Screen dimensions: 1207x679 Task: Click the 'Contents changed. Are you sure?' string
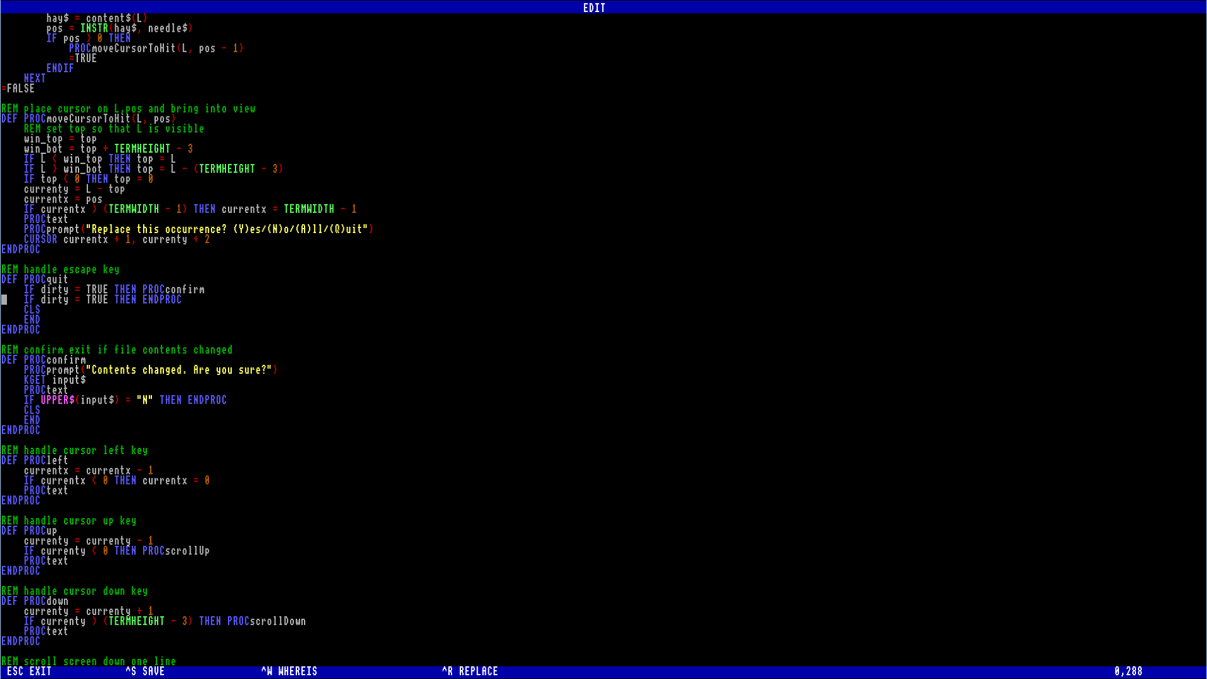pos(181,370)
